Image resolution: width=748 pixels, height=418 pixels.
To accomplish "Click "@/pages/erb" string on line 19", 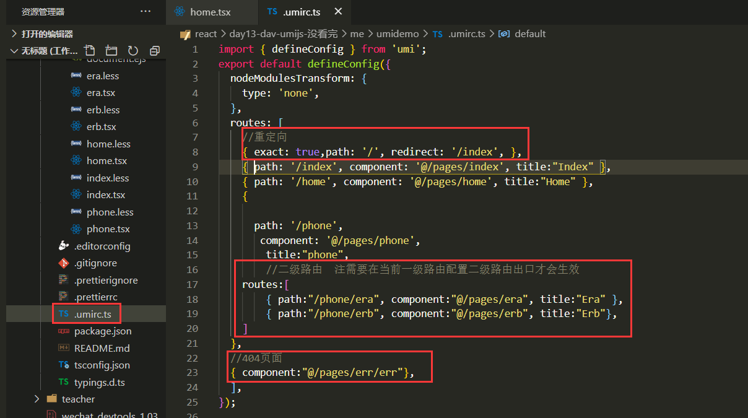I will tap(489, 313).
